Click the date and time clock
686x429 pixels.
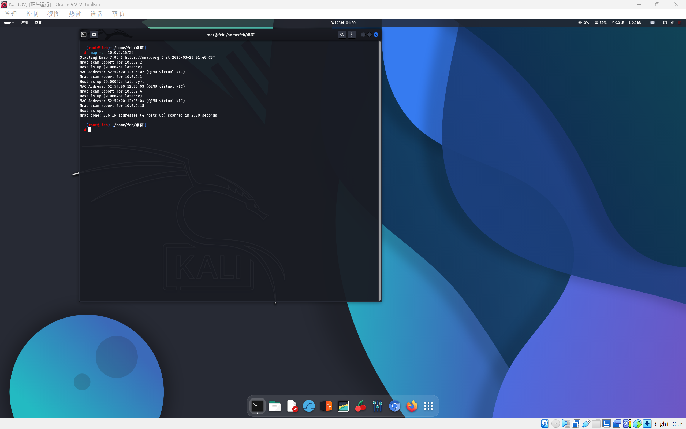coord(343,23)
